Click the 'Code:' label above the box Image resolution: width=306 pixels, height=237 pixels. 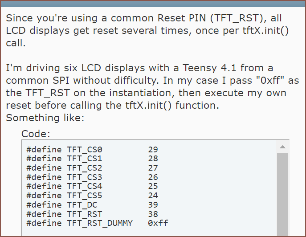tap(36, 134)
